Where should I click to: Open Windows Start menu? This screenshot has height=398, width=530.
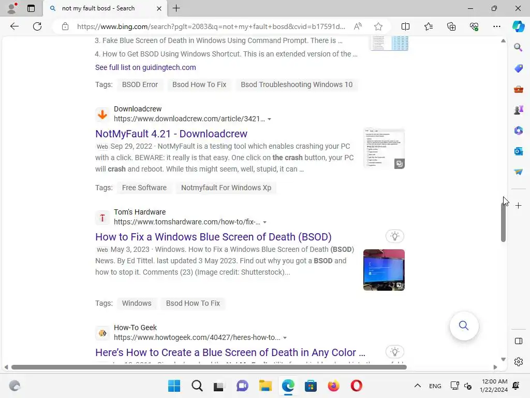(x=174, y=386)
